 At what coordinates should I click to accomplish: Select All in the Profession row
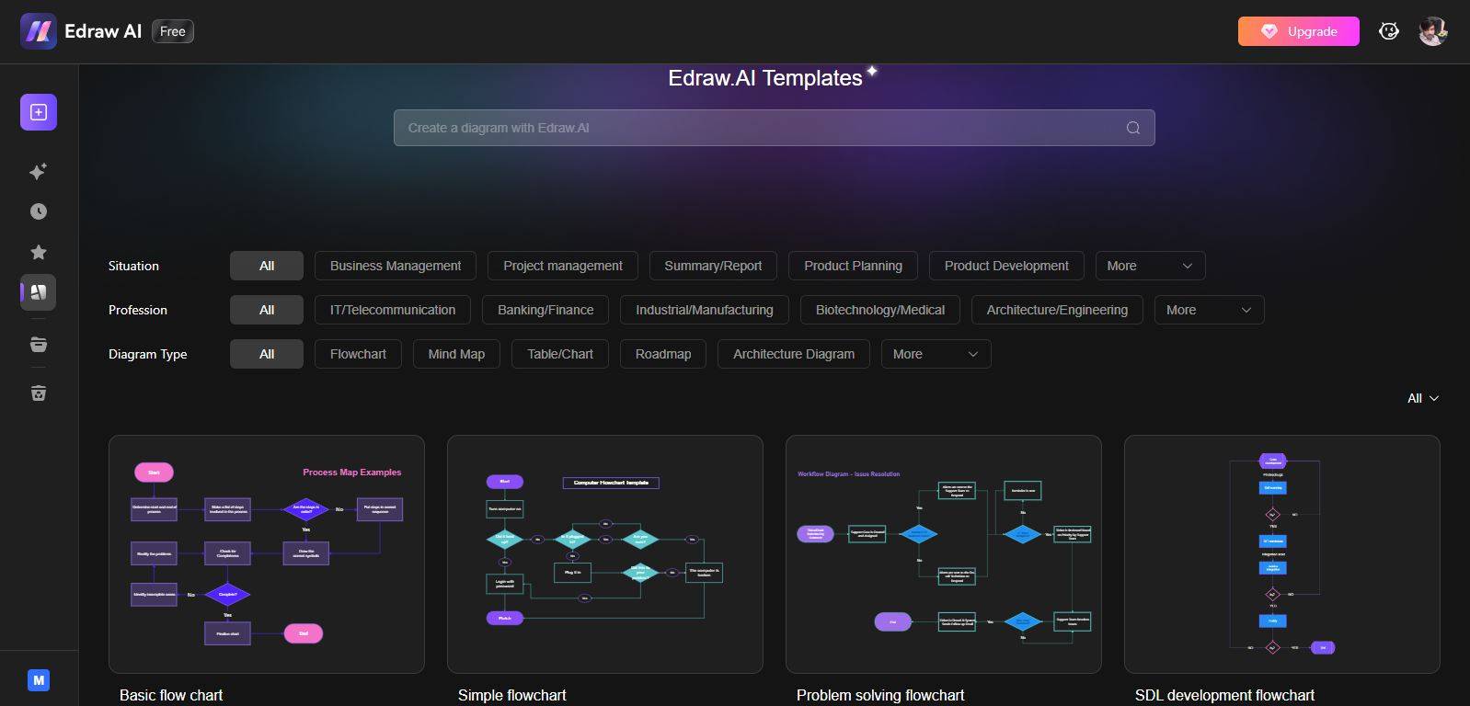tap(267, 310)
